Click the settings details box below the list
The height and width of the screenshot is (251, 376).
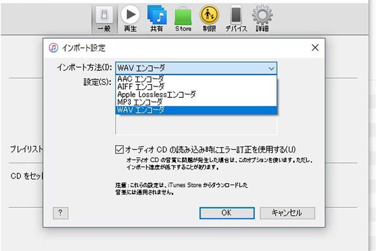click(196, 124)
